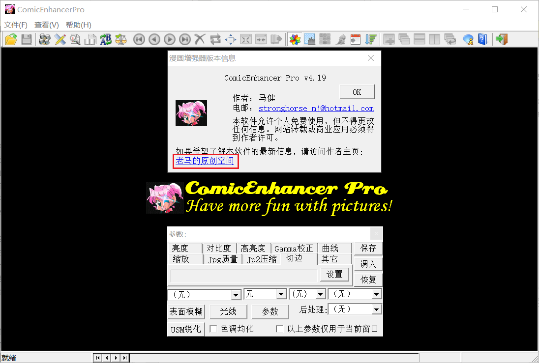The width and height of the screenshot is (539, 363).
Task: Click OK in the version info dialog
Action: [x=357, y=92]
